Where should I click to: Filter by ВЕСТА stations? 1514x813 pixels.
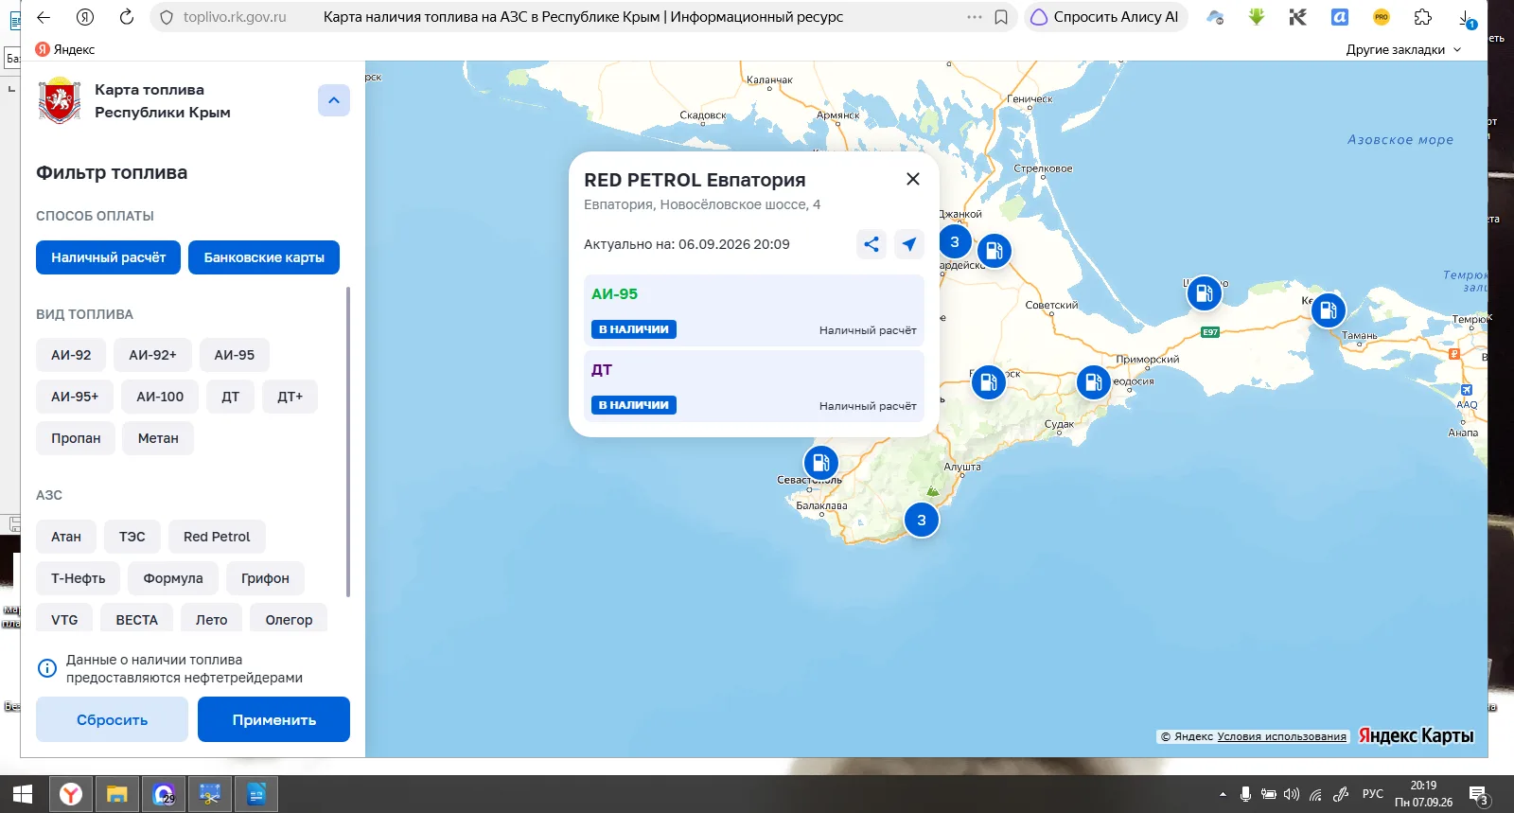pos(137,618)
